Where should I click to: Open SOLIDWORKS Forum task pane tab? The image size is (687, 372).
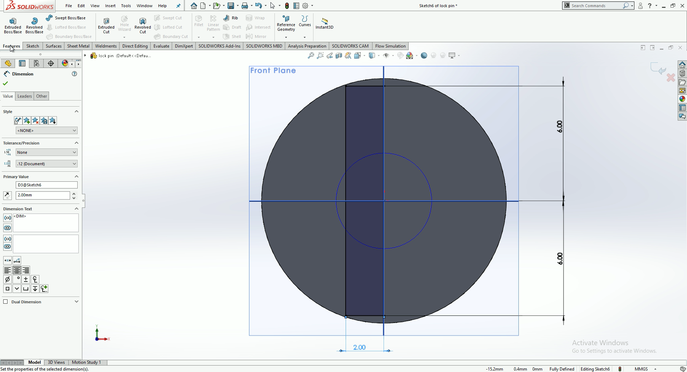pos(682,116)
